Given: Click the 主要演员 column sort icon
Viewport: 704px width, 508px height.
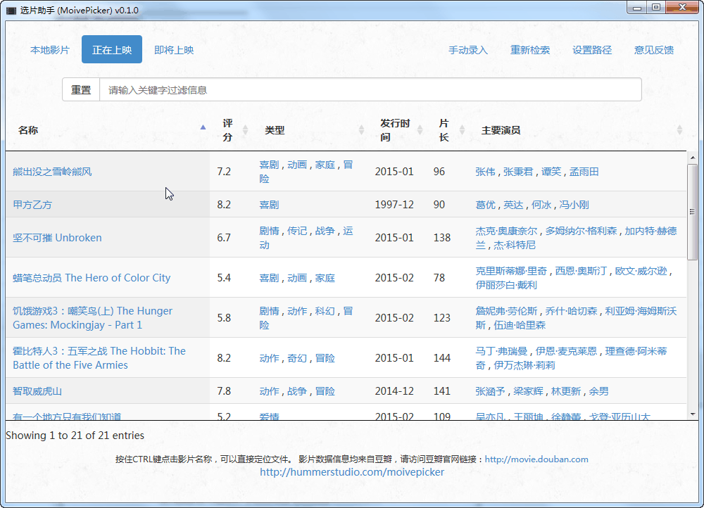Looking at the screenshot, I should (x=679, y=130).
